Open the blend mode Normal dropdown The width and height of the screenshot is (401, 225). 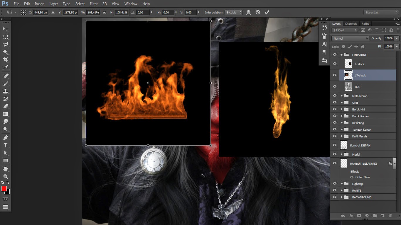pos(350,38)
